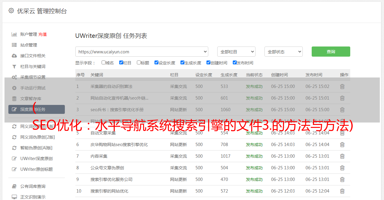Screen dimensions: 384x200
Task: Click the book icon for 公有词库查询
Action: point(14,186)
